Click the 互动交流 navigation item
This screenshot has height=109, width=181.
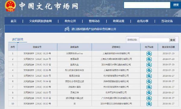tap(167, 21)
